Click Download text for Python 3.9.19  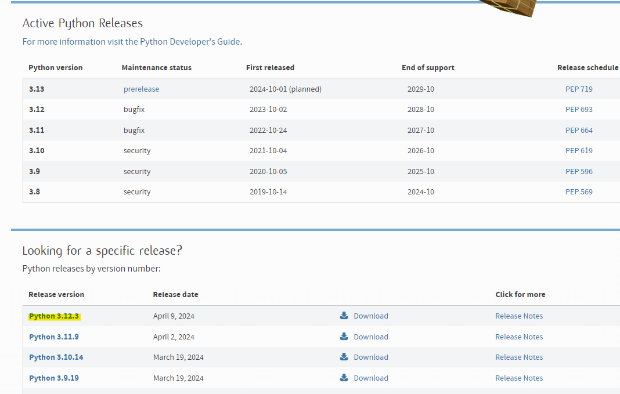[371, 378]
